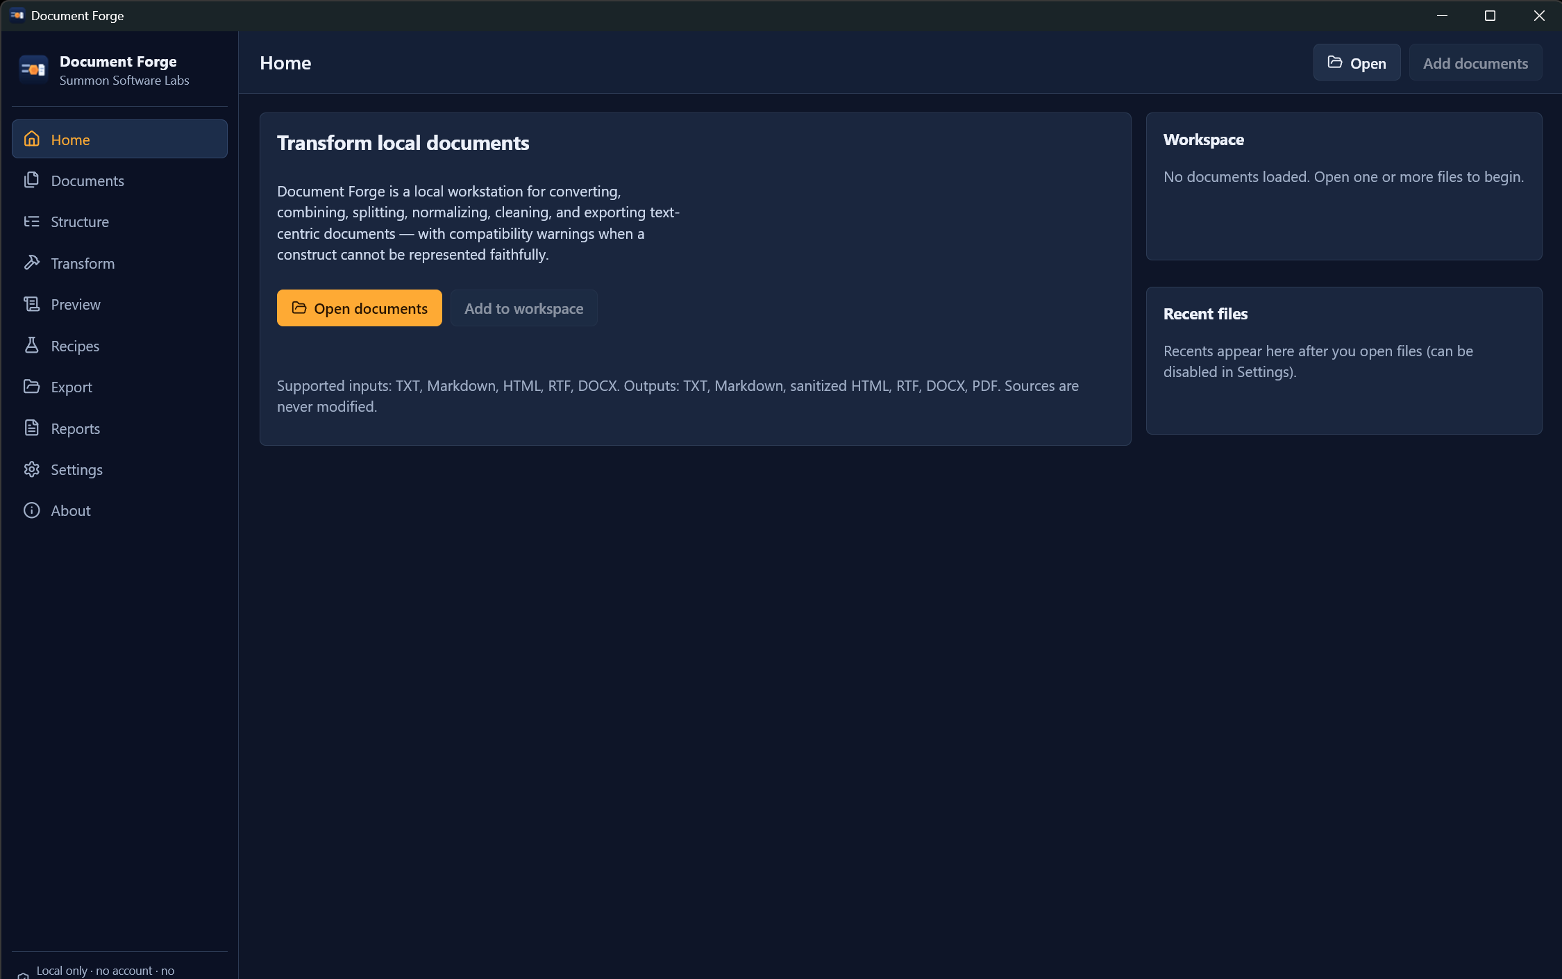
Task: Click 'Document Forge' title bar text
Action: 77,15
